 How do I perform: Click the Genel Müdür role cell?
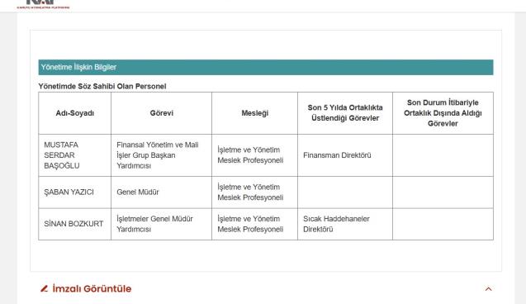[161, 192]
